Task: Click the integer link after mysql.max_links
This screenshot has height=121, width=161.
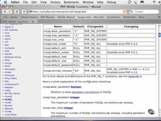Action: coord(68,108)
